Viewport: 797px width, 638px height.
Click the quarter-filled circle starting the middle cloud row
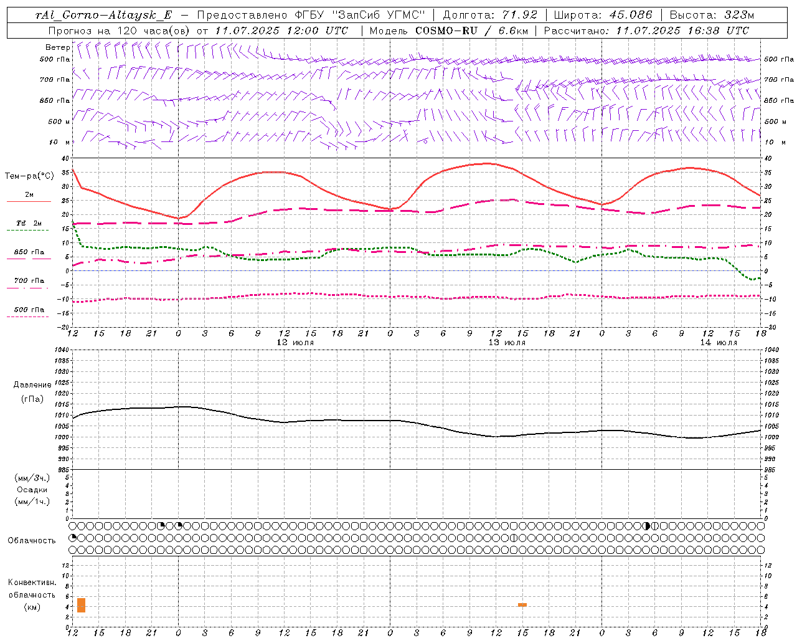pyautogui.click(x=73, y=538)
